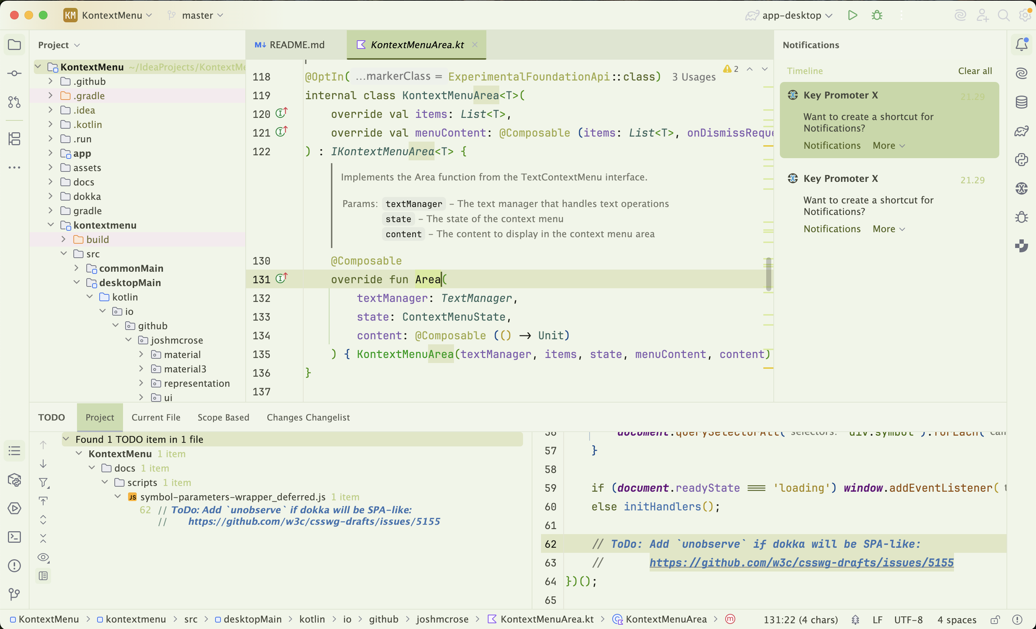Select the TODO Project tab
Image resolution: width=1036 pixels, height=629 pixels.
(x=100, y=417)
